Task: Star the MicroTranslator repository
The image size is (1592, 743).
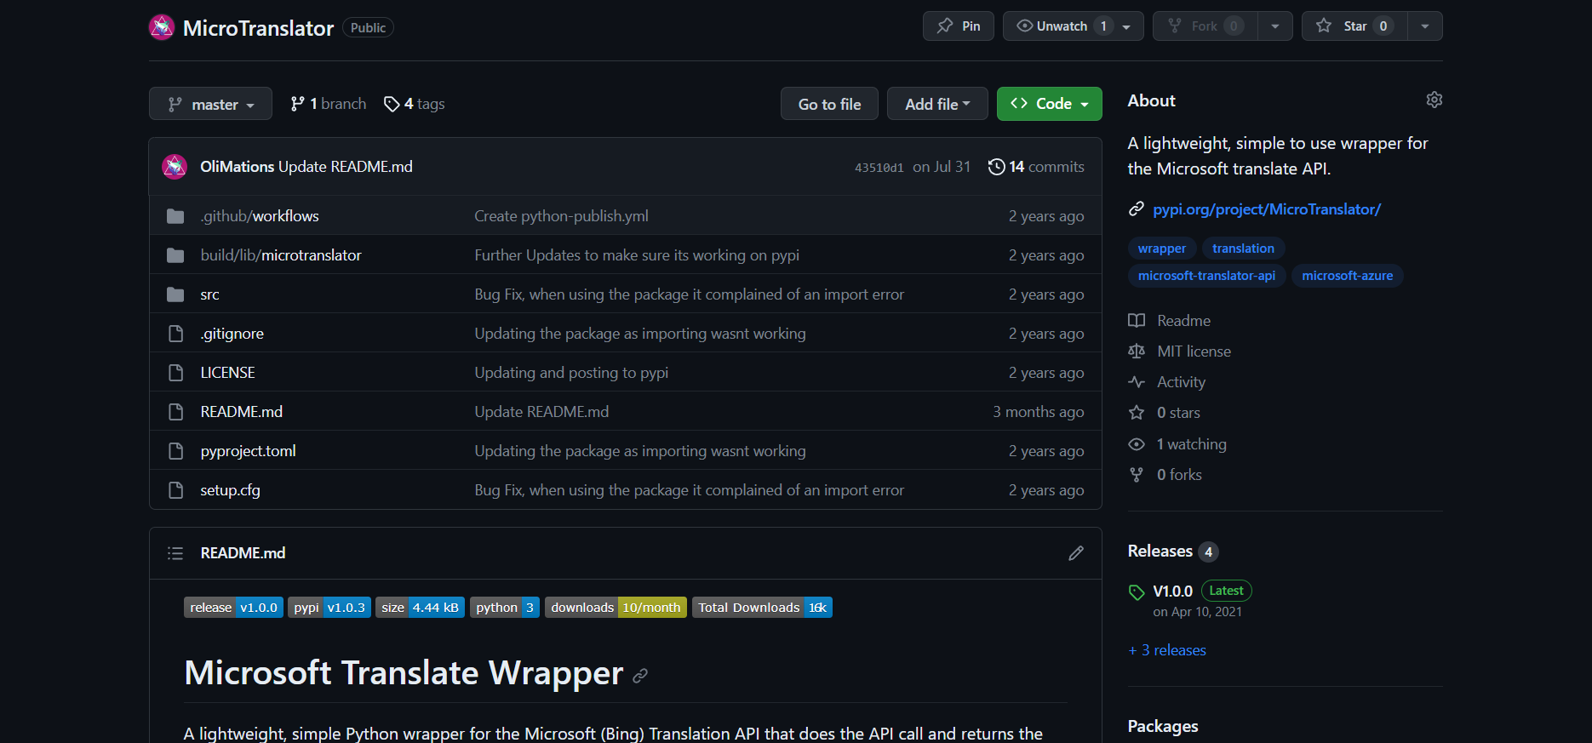Action: (x=1354, y=26)
